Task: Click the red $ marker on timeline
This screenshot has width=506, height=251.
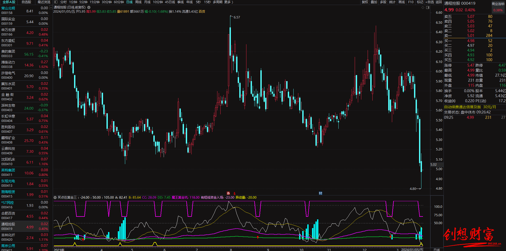Action: pyautogui.click(x=234, y=193)
